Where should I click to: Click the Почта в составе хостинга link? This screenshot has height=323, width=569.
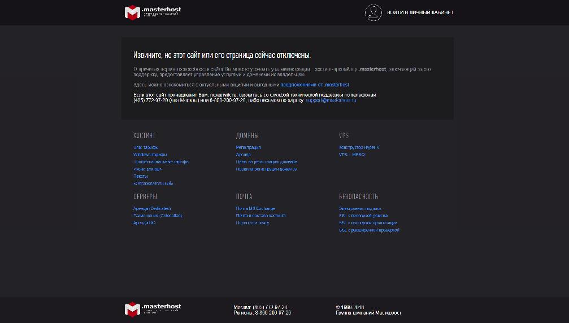coord(260,215)
